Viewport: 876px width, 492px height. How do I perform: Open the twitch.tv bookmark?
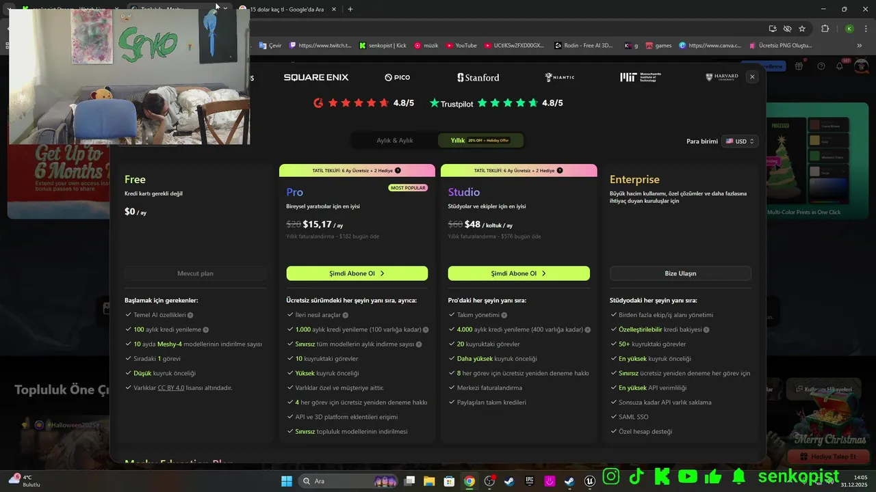tap(320, 46)
